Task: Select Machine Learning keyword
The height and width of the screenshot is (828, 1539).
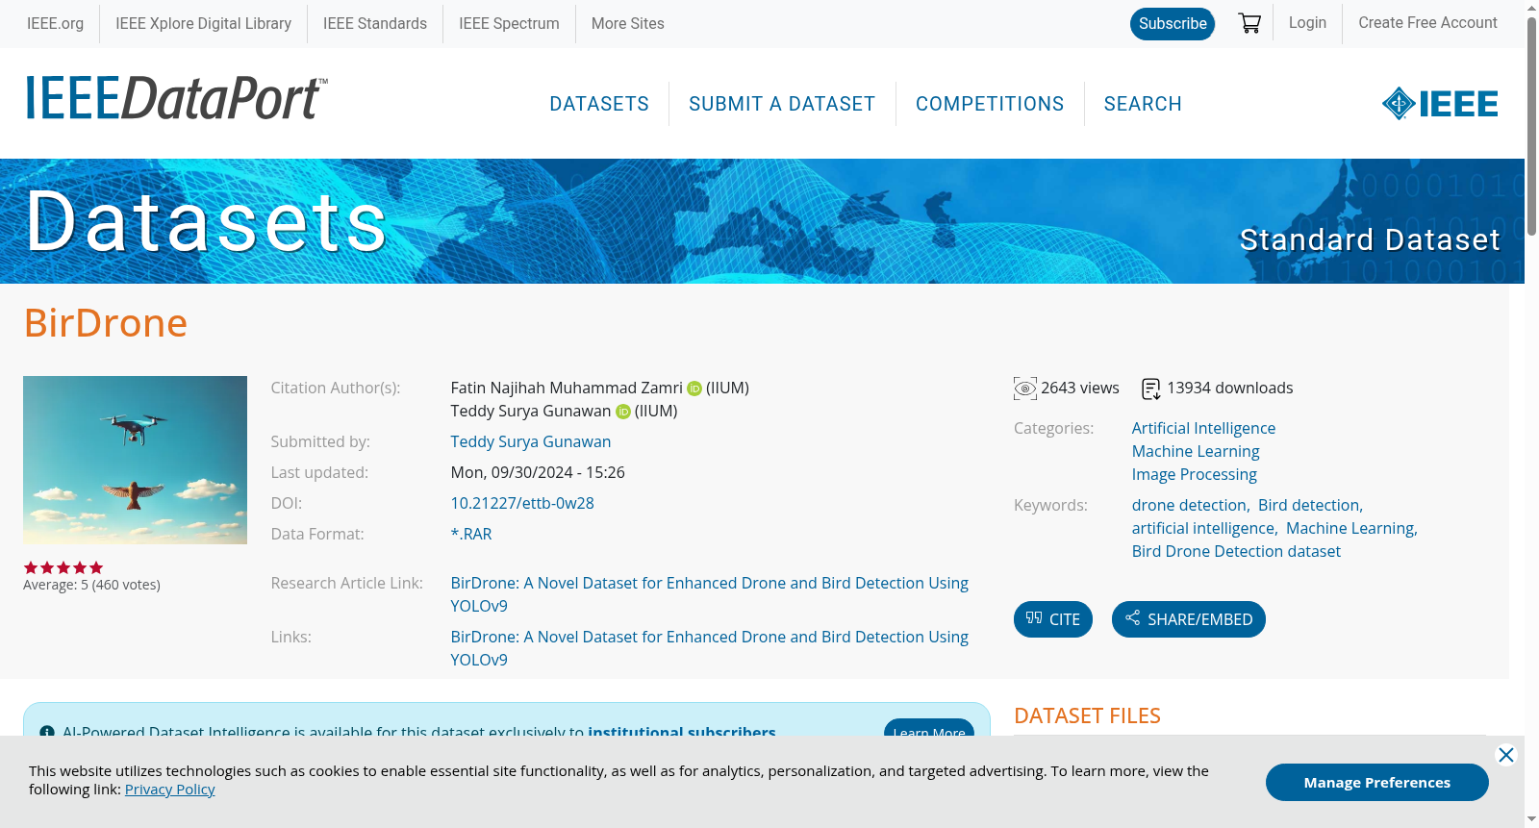Action: click(x=1350, y=528)
